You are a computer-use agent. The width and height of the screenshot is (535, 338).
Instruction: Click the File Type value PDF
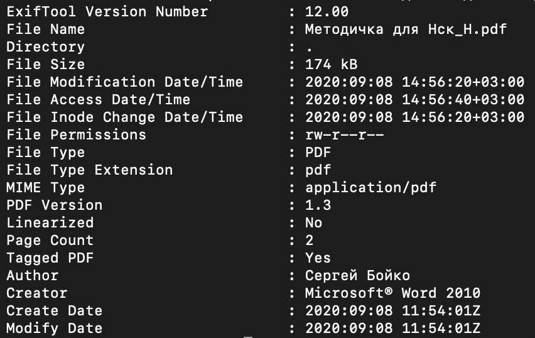(x=318, y=153)
